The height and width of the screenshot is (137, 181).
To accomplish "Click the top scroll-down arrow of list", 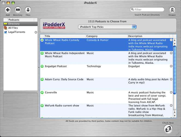I will (175, 44).
